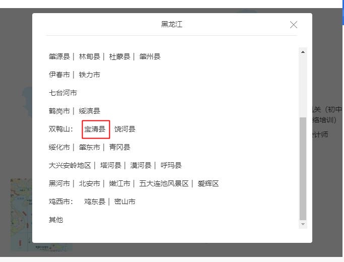Select 北安市 city
Image resolution: width=344 pixels, height=262 pixels.
point(89,183)
